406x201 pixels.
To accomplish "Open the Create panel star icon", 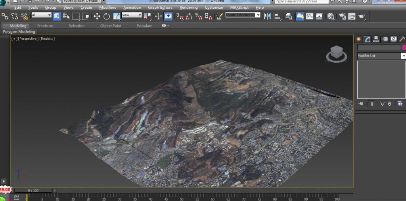I will 359,39.
